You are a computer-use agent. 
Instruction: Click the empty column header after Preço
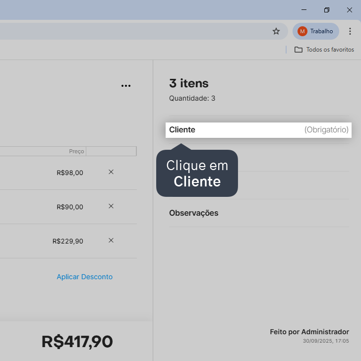[x=111, y=151]
